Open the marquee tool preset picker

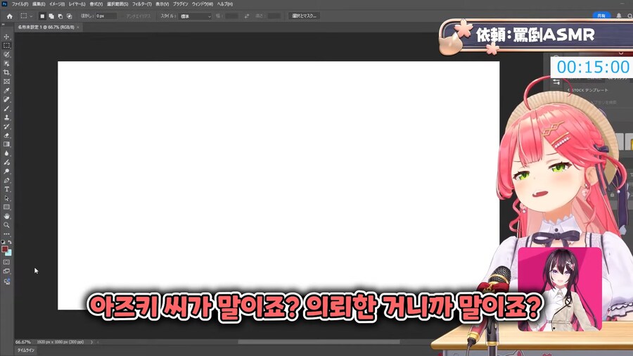tap(26, 16)
